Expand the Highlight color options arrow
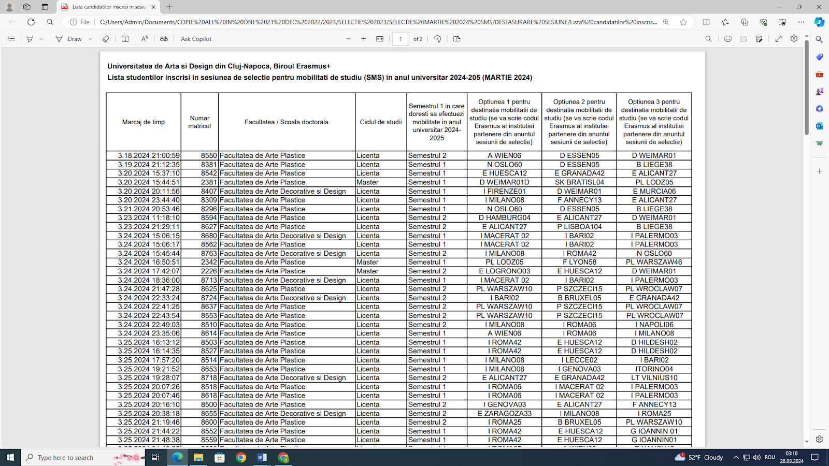829x466 pixels. click(x=41, y=39)
